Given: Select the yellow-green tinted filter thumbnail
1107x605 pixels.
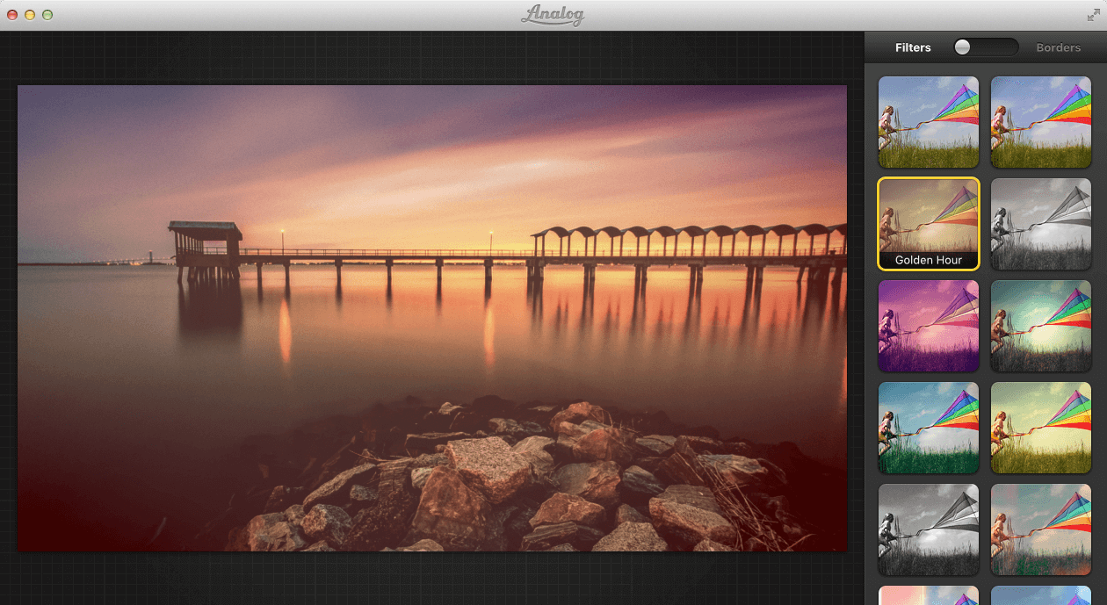Looking at the screenshot, I should 1041,428.
